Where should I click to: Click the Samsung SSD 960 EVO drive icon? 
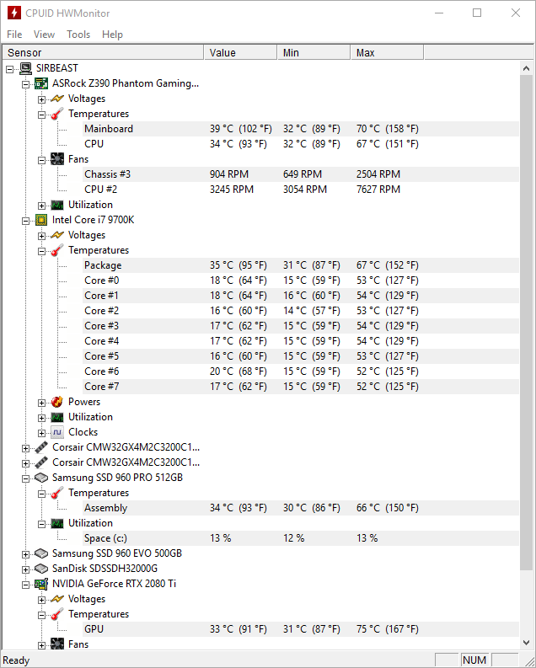click(41, 553)
